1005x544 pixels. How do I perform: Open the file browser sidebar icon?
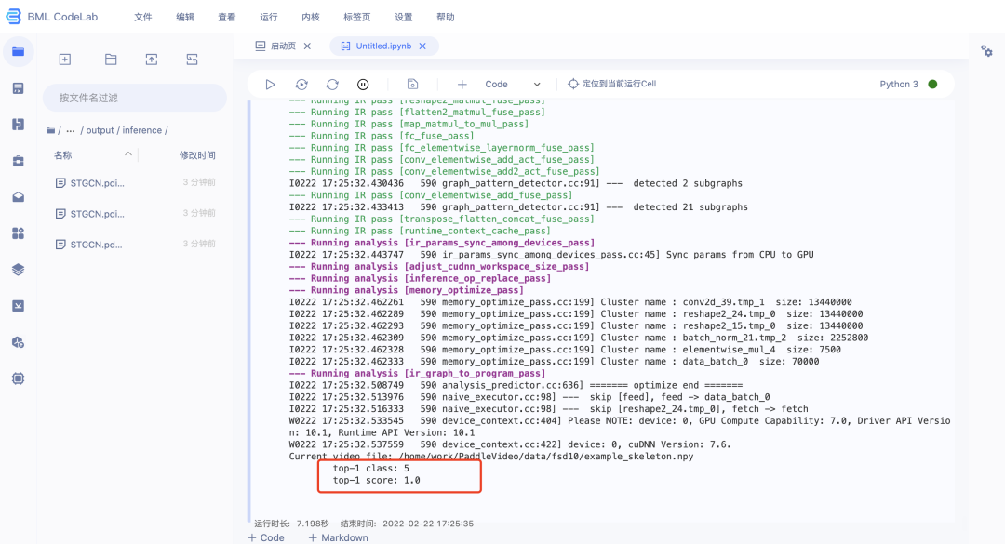18,51
